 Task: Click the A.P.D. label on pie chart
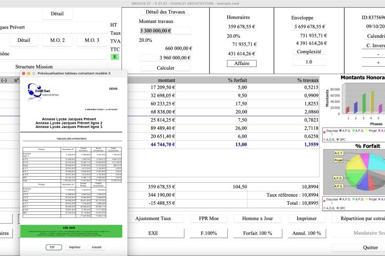338,178
